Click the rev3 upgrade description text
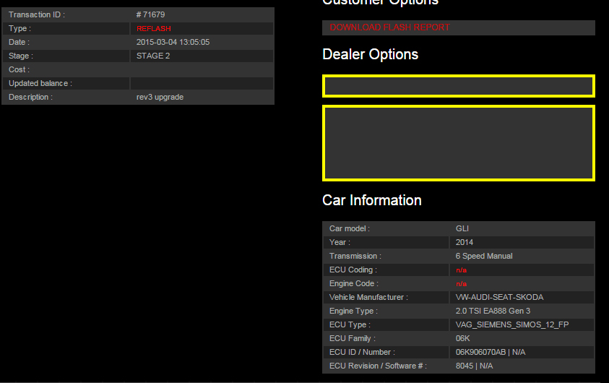Screen dimensions: 609x383 pyautogui.click(x=160, y=98)
